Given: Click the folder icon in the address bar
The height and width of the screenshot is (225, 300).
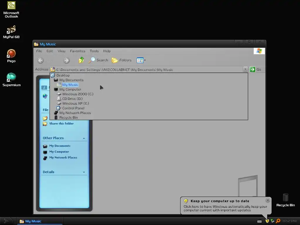Looking at the screenshot, I should pos(53,69).
